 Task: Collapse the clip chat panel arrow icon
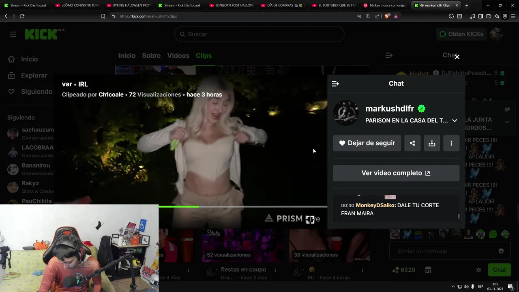click(x=335, y=84)
